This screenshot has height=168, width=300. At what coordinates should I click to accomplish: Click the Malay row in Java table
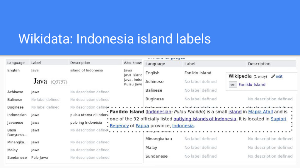coord(74,150)
